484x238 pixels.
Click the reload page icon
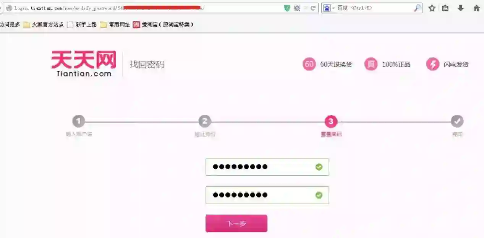pos(313,8)
